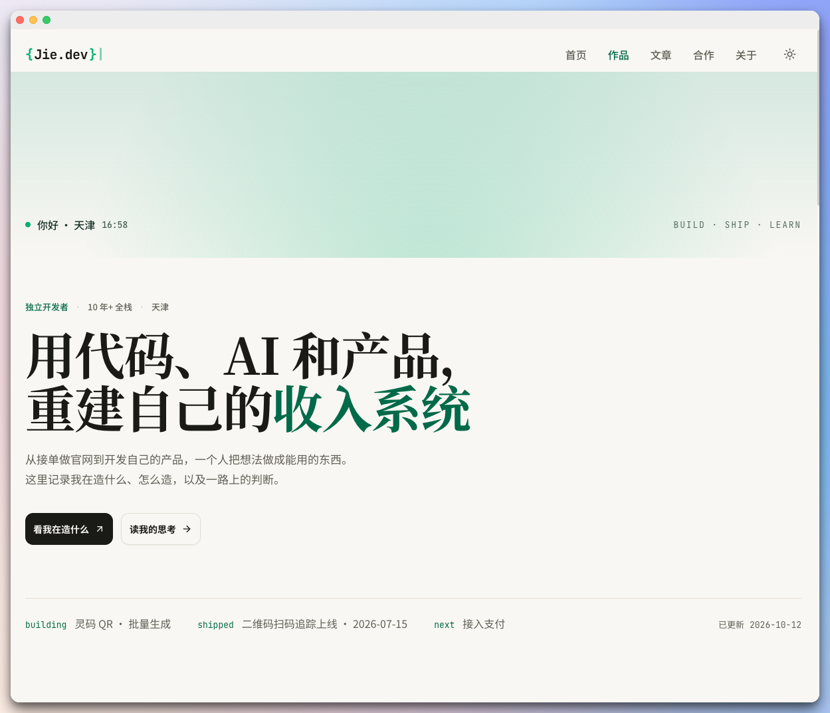Click the 这里记录我在造什么 paragraph line
This screenshot has height=713, width=830.
pyautogui.click(x=154, y=480)
